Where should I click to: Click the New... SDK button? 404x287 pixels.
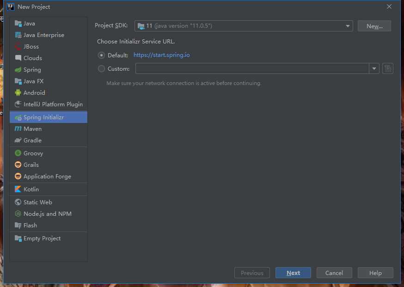[374, 26]
